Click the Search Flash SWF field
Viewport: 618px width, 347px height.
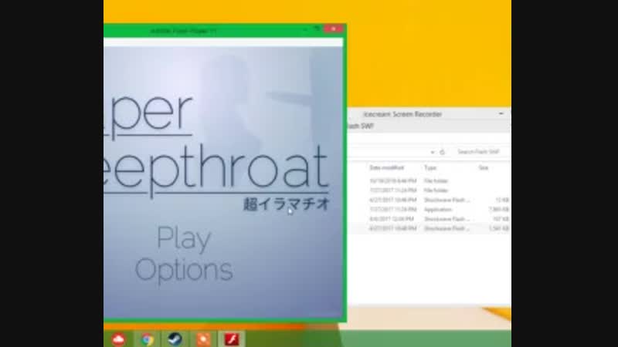pos(479,152)
